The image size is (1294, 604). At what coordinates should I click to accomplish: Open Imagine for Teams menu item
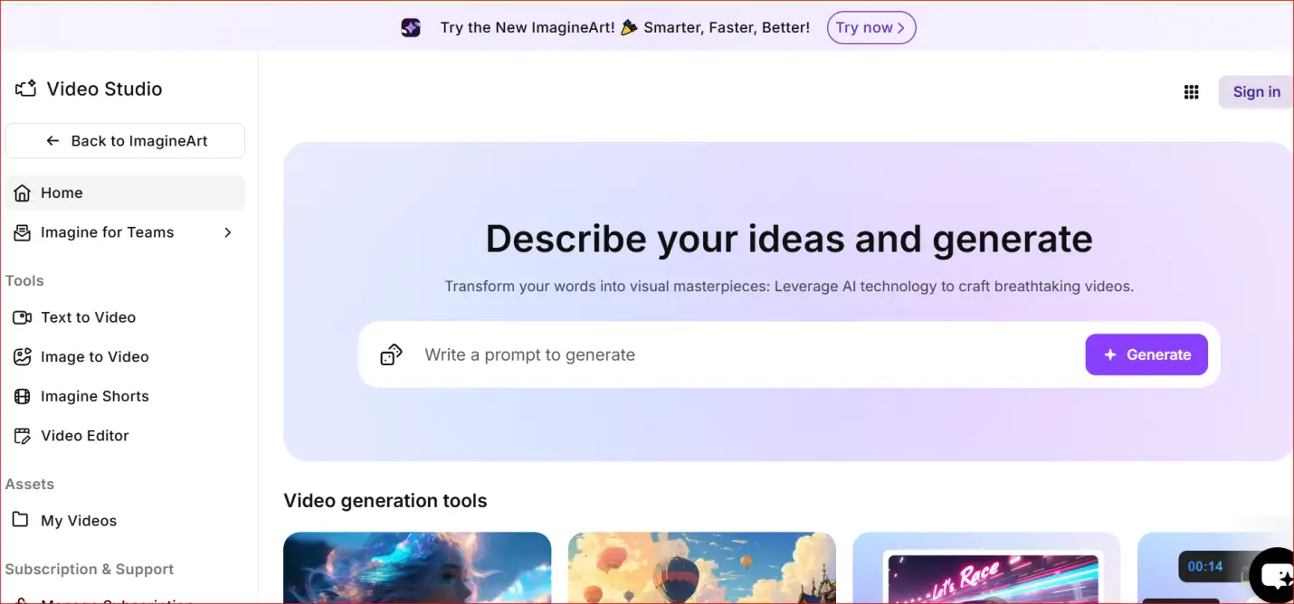pyautogui.click(x=107, y=232)
